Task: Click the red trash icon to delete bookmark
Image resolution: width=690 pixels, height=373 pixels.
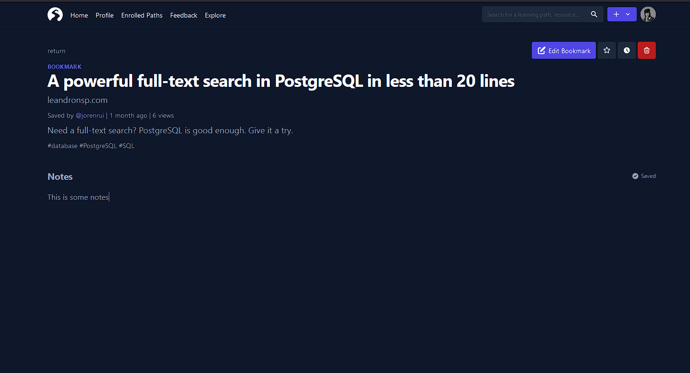Action: coord(647,50)
